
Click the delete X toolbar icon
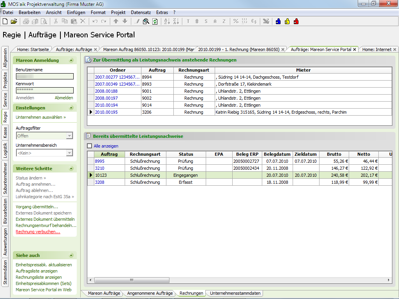pos(83,21)
